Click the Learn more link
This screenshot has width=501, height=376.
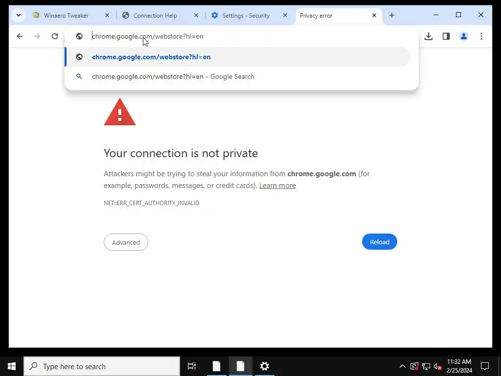(277, 186)
